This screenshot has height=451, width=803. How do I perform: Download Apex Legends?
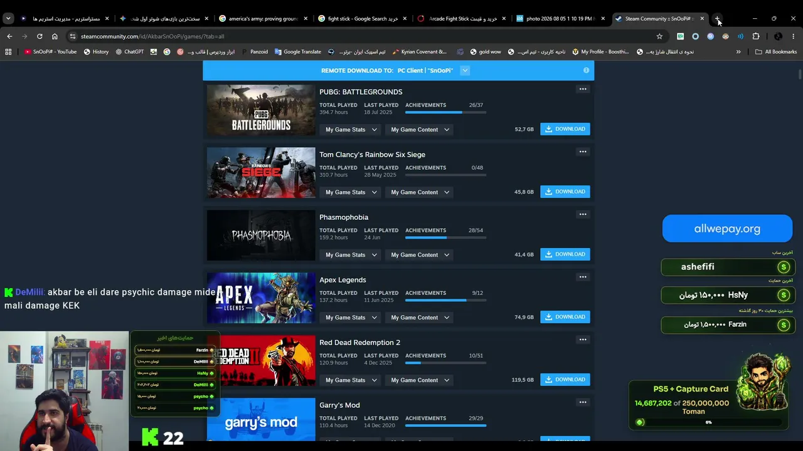pos(565,317)
